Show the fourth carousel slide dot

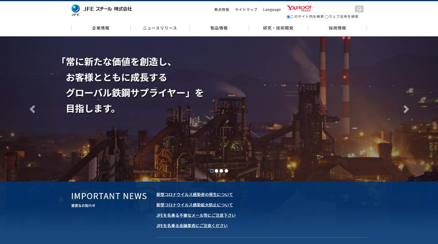coord(226,171)
